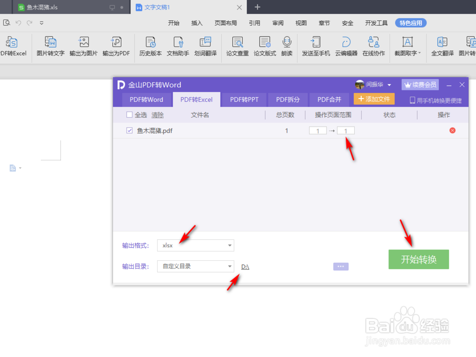Screen dimensions: 476x357
Task: Click the redo arrow in quick toolbar
Action: [x=30, y=23]
